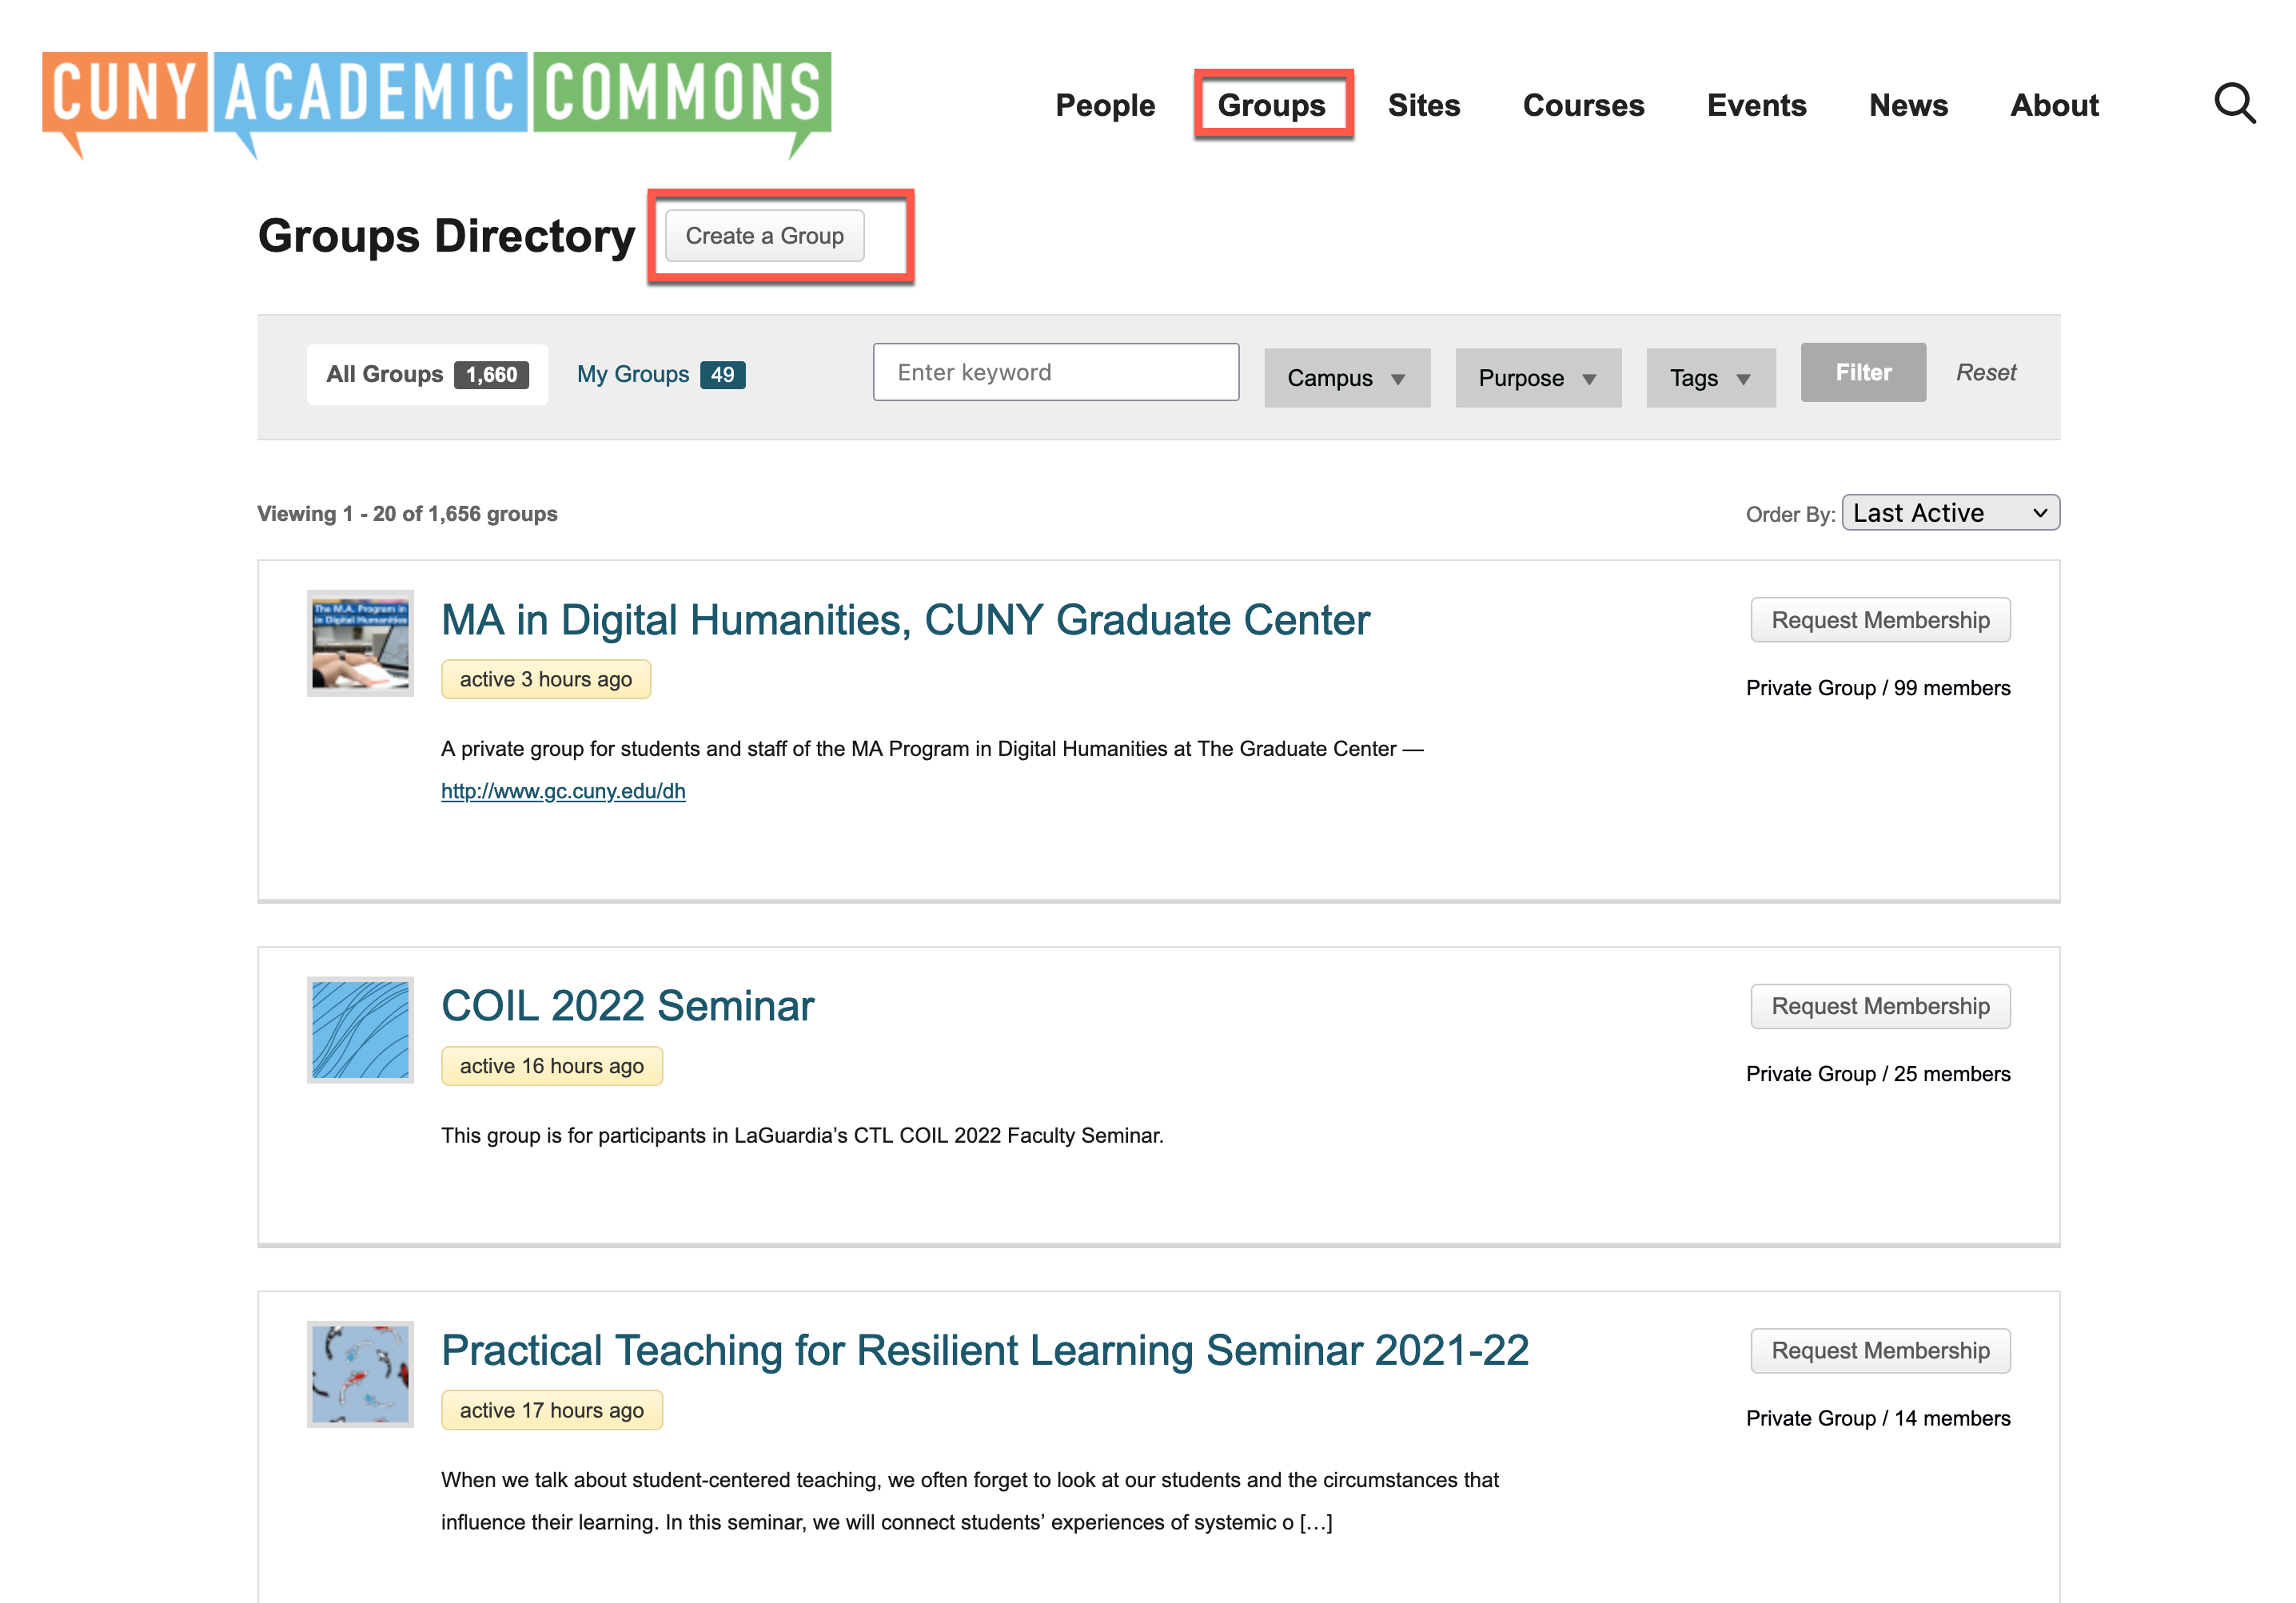The height and width of the screenshot is (1603, 2296).
Task: Open the Order By Last Active dropdown
Action: pos(1950,513)
